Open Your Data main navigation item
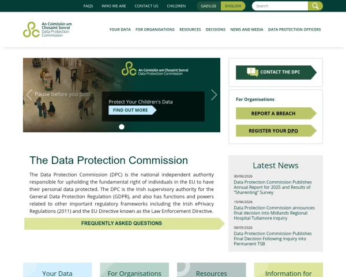The width and height of the screenshot is (346, 277). tap(120, 29)
